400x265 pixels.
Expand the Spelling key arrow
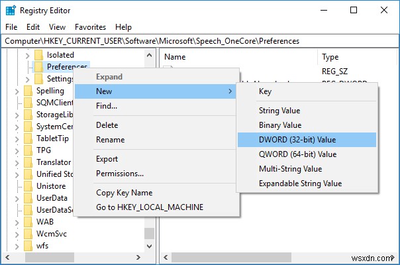point(18,91)
